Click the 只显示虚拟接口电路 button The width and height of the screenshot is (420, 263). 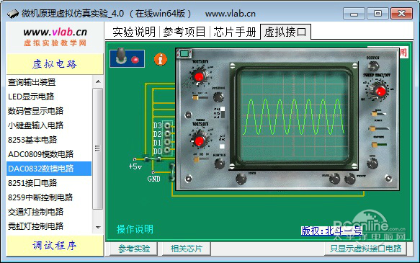pyautogui.click(x=366, y=249)
